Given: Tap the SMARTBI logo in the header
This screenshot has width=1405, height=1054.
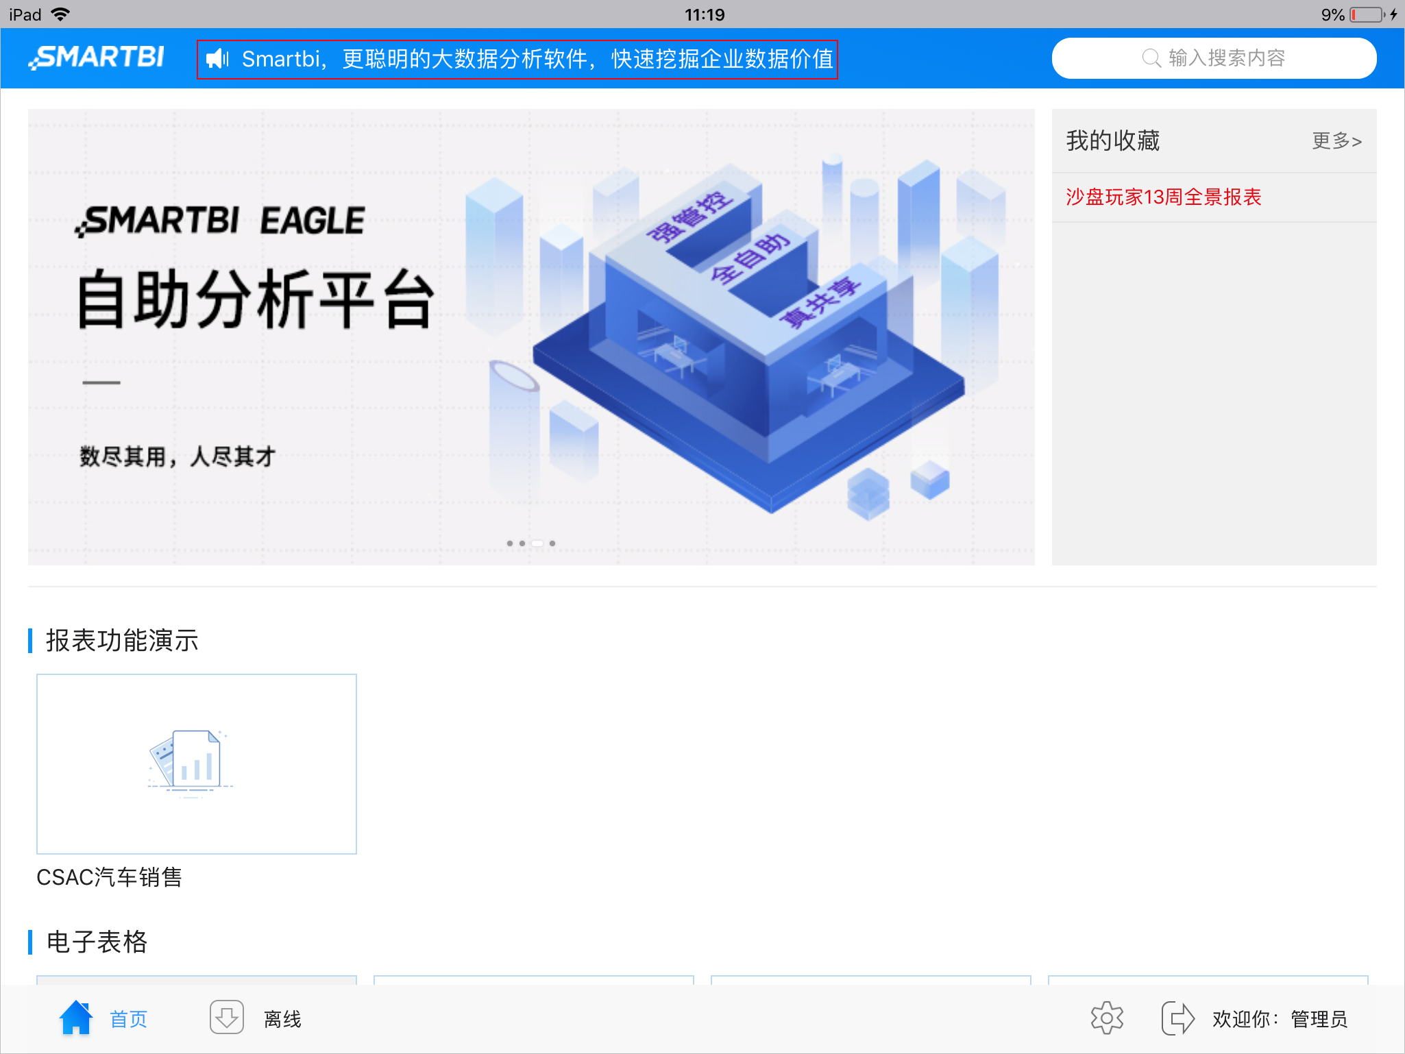Looking at the screenshot, I should [96, 58].
